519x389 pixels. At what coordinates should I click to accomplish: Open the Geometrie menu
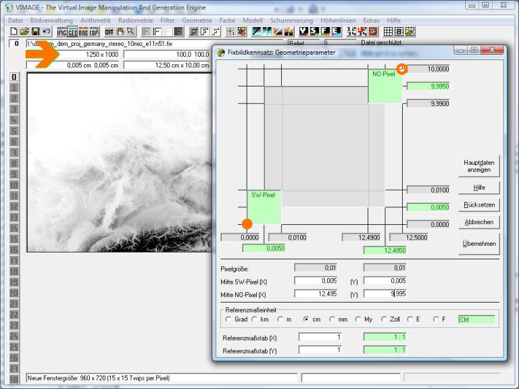(197, 21)
